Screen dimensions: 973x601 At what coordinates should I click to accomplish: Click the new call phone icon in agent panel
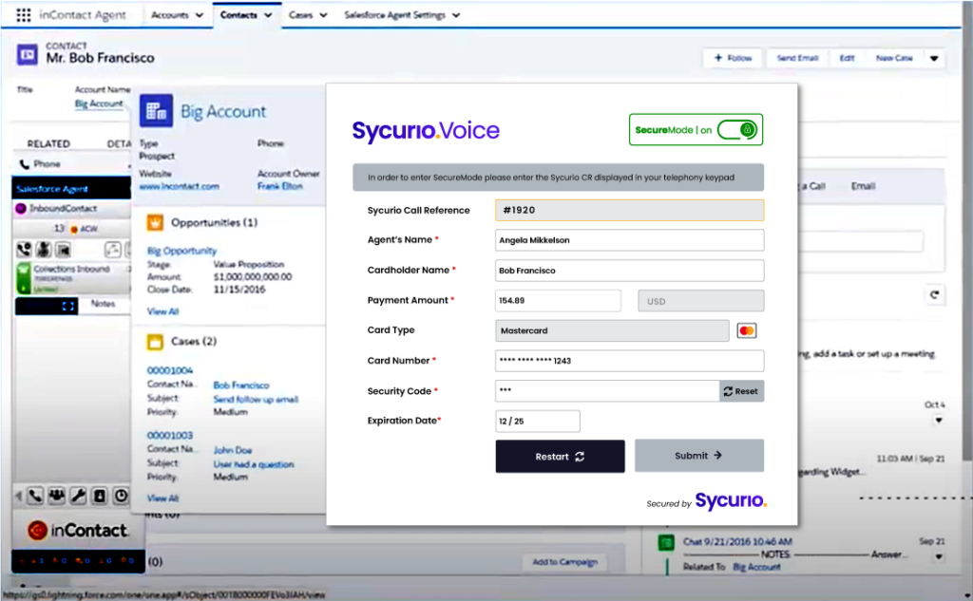coord(24,250)
